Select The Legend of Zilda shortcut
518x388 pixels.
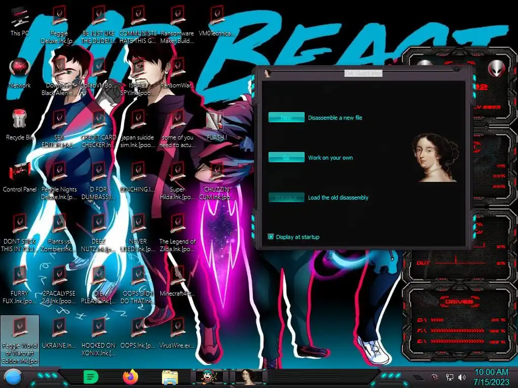178,233
